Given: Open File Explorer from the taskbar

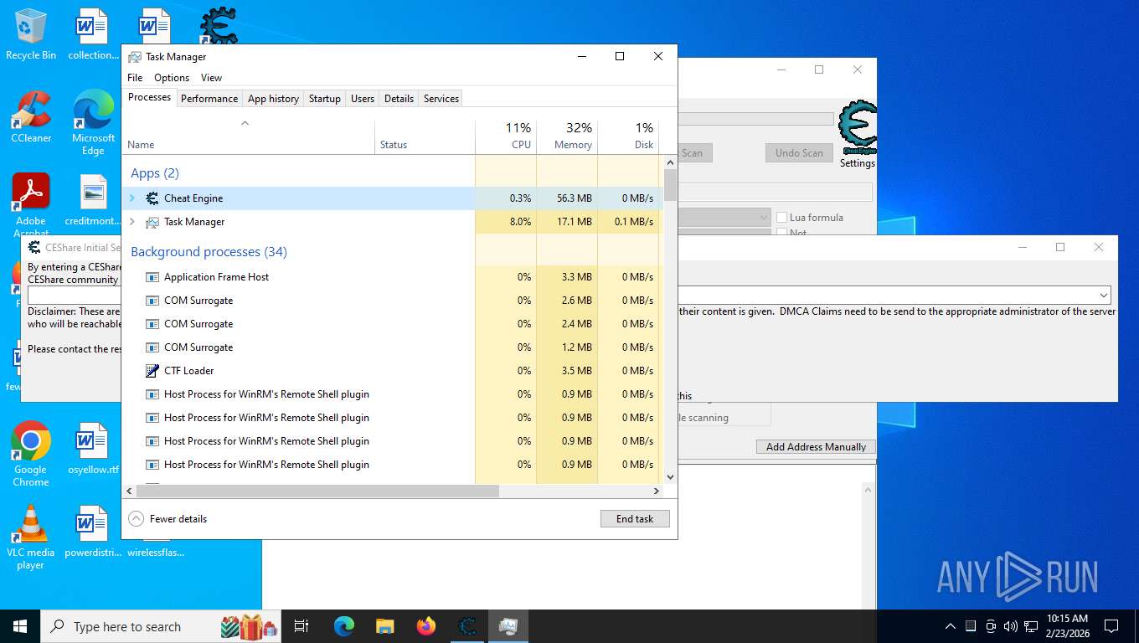Looking at the screenshot, I should [384, 626].
